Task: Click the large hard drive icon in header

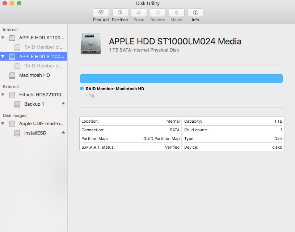Action: (91, 44)
